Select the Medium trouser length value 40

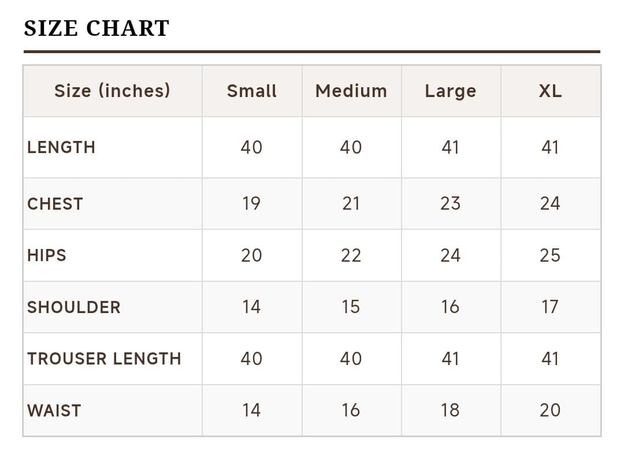pos(351,359)
